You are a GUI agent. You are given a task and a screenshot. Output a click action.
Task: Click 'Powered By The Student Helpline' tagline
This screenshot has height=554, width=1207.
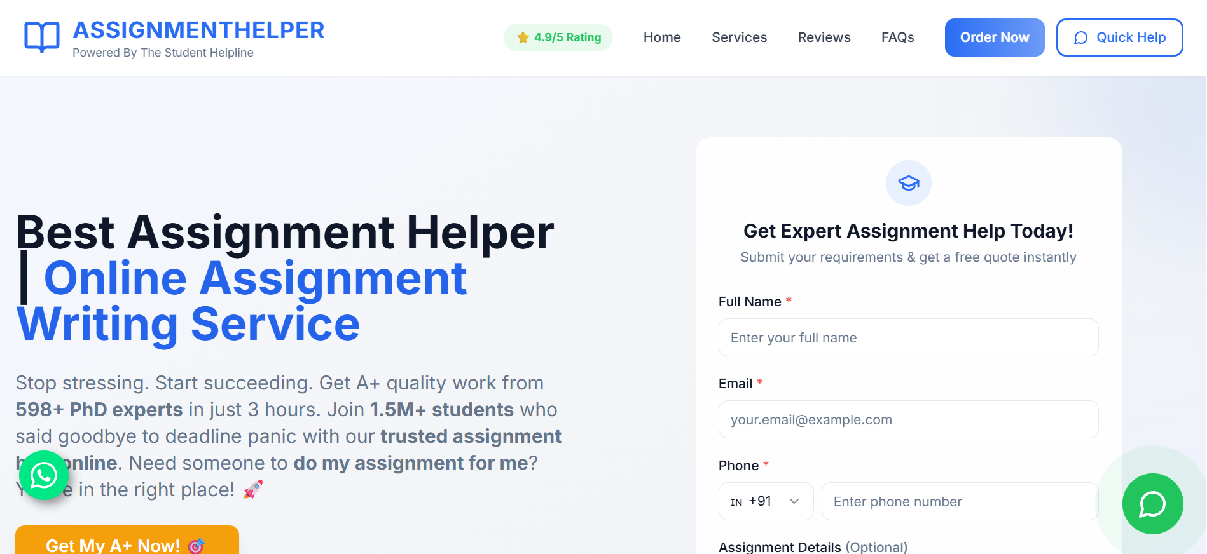tap(163, 53)
